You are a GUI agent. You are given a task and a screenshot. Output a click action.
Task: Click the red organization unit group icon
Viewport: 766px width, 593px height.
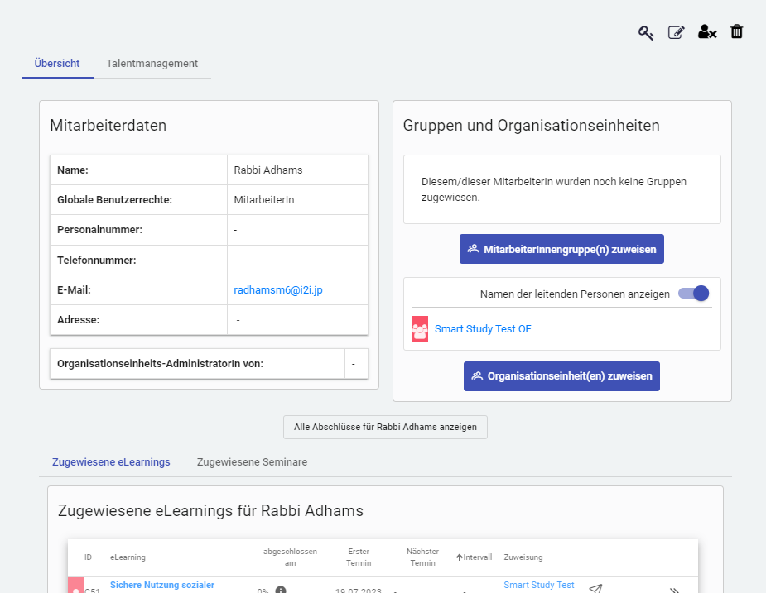(420, 329)
